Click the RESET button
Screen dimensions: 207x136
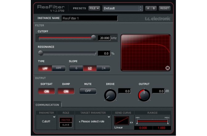click(164, 8)
